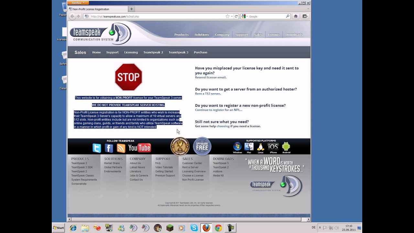This screenshot has width=414, height=233.
Task: Open a new tab with plus button
Action: 131,9
